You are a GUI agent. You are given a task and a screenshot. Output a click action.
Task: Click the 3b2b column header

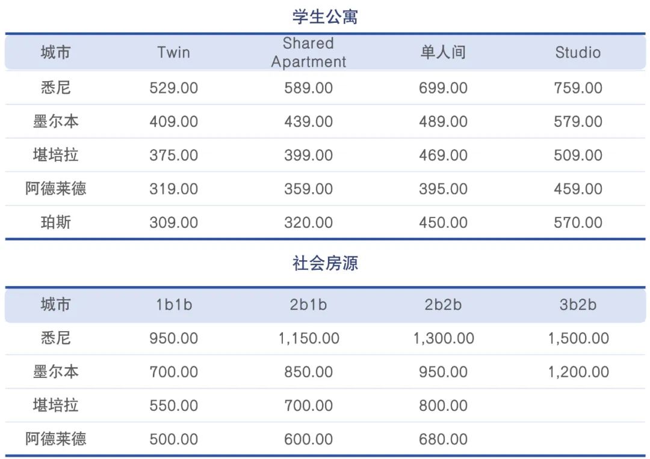[578, 305]
